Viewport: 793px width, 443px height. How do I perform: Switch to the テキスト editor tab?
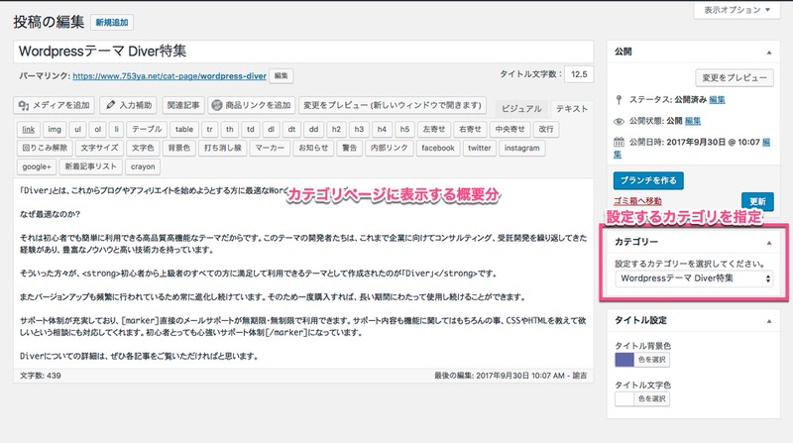click(572, 109)
